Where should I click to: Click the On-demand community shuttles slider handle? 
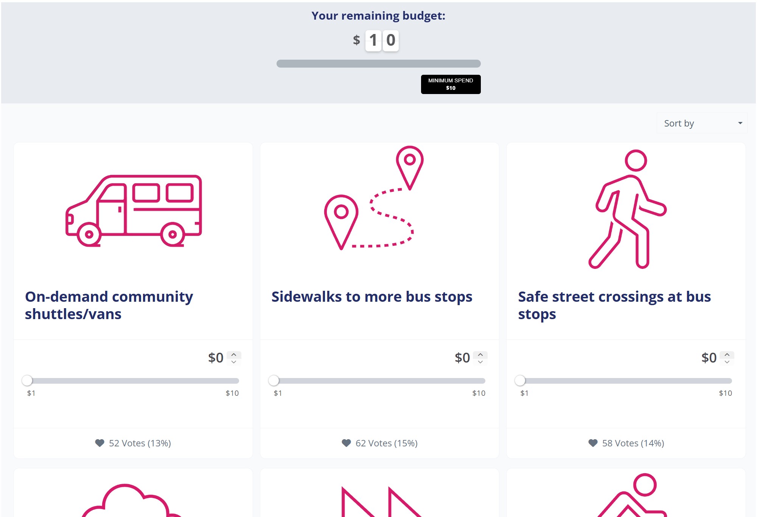tap(27, 380)
